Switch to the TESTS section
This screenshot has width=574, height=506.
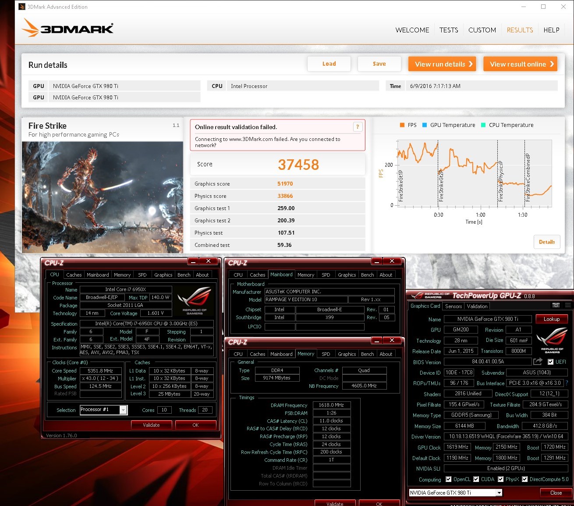pyautogui.click(x=449, y=30)
